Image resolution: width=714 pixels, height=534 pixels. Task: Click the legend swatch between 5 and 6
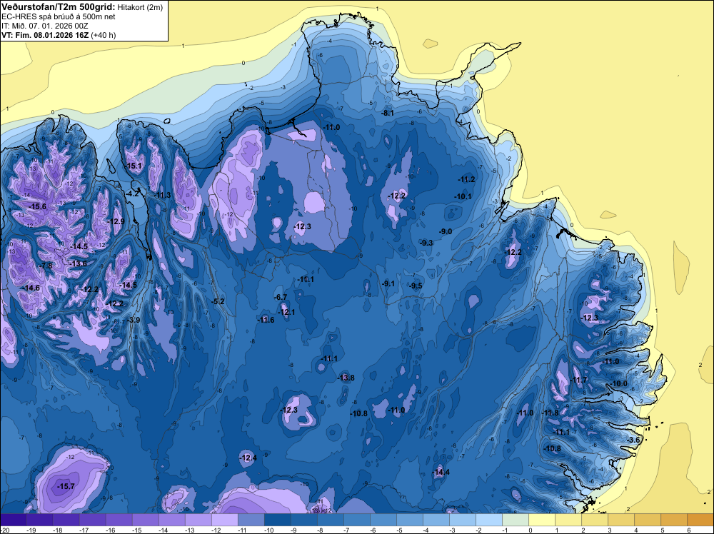coord(674,520)
